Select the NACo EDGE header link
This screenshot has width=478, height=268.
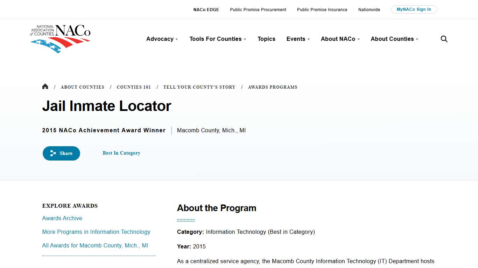(206, 10)
